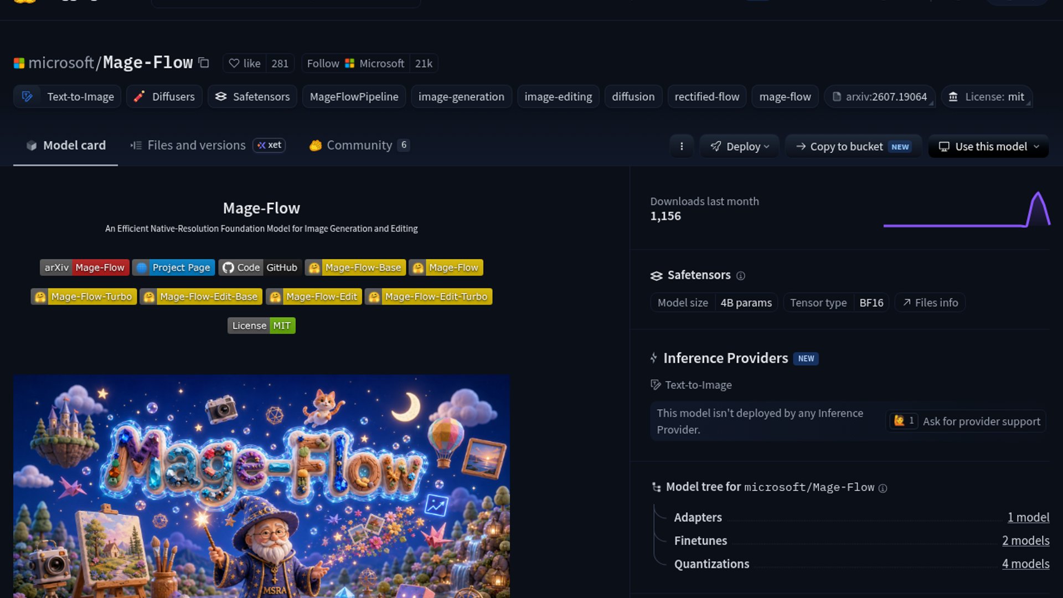The width and height of the screenshot is (1063, 598).
Task: Click Copy to bucket button
Action: 853,146
